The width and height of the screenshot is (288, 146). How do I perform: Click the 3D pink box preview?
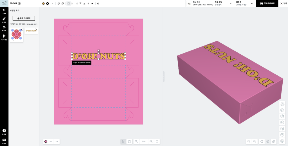229,82
